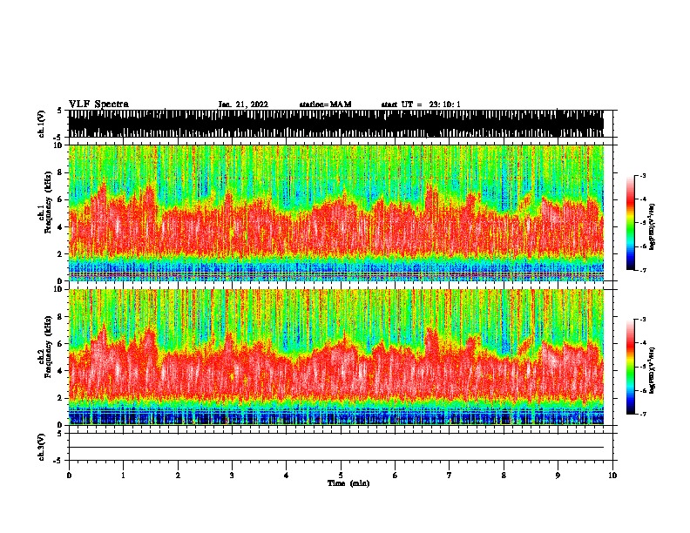Click the 'station=MAM' header text
The image size is (690, 533).
tap(325, 105)
